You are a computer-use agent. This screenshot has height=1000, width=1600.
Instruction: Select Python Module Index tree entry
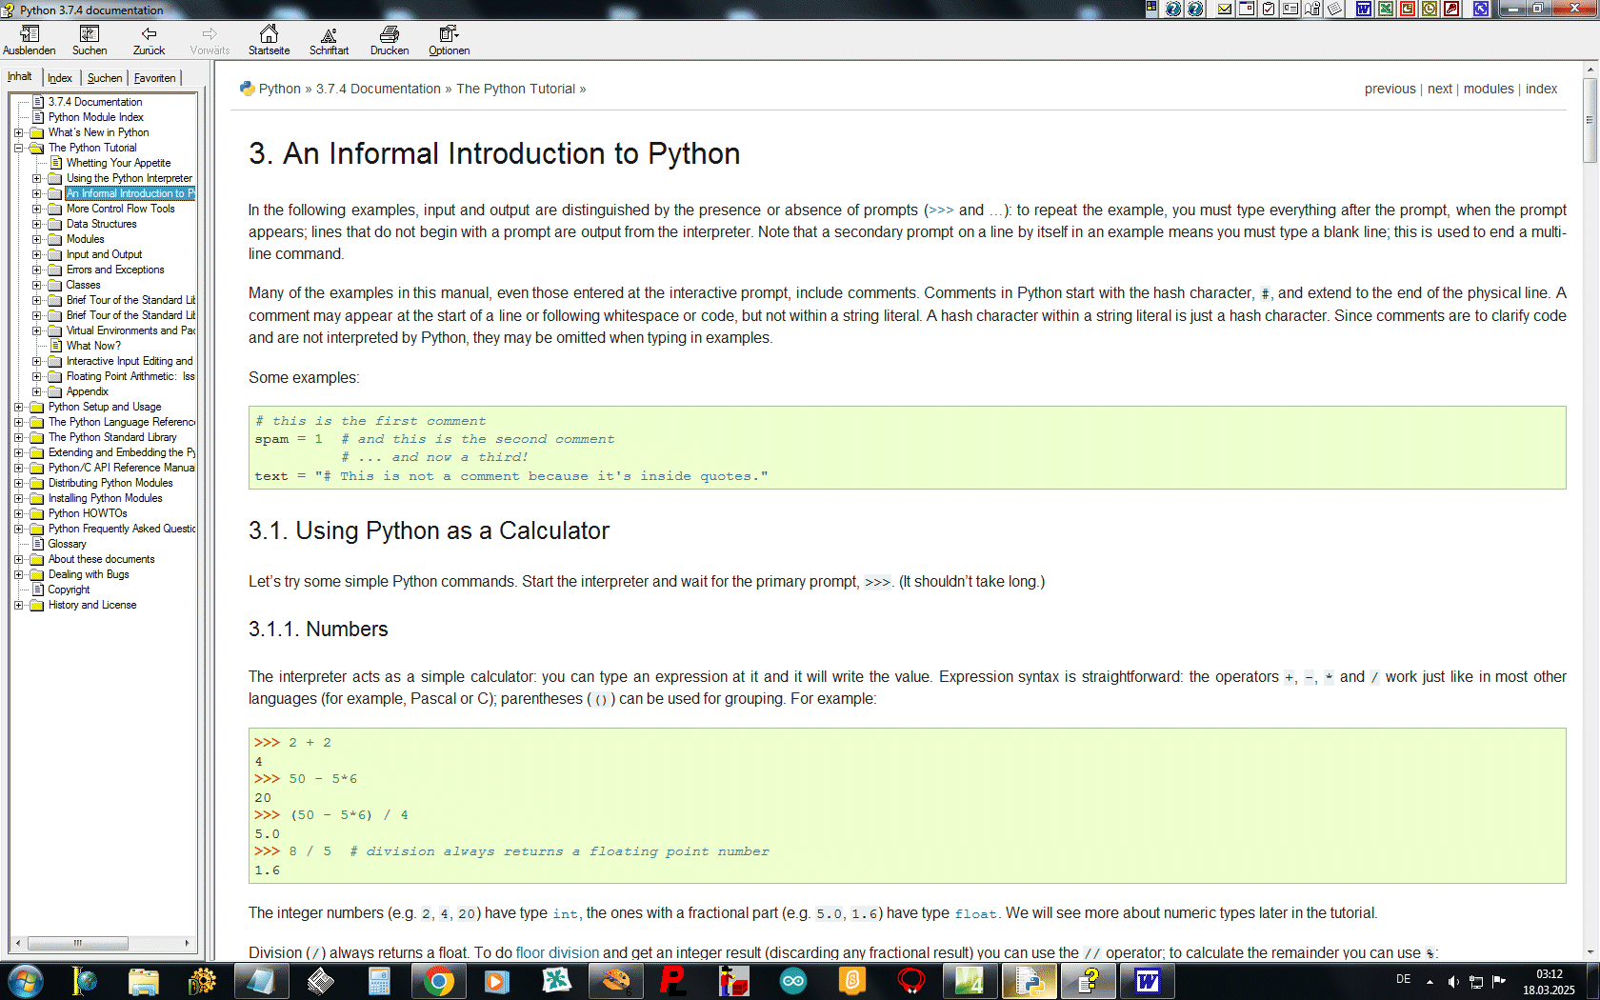click(x=95, y=117)
